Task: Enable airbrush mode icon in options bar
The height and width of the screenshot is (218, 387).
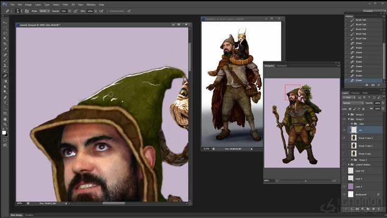Action: pyautogui.click(x=102, y=11)
